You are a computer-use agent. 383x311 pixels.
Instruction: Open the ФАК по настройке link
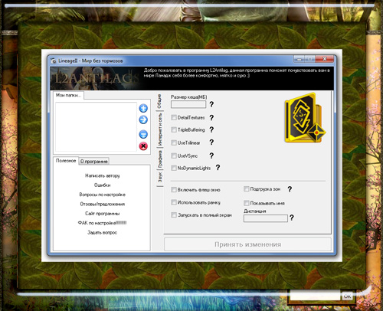(x=102, y=223)
